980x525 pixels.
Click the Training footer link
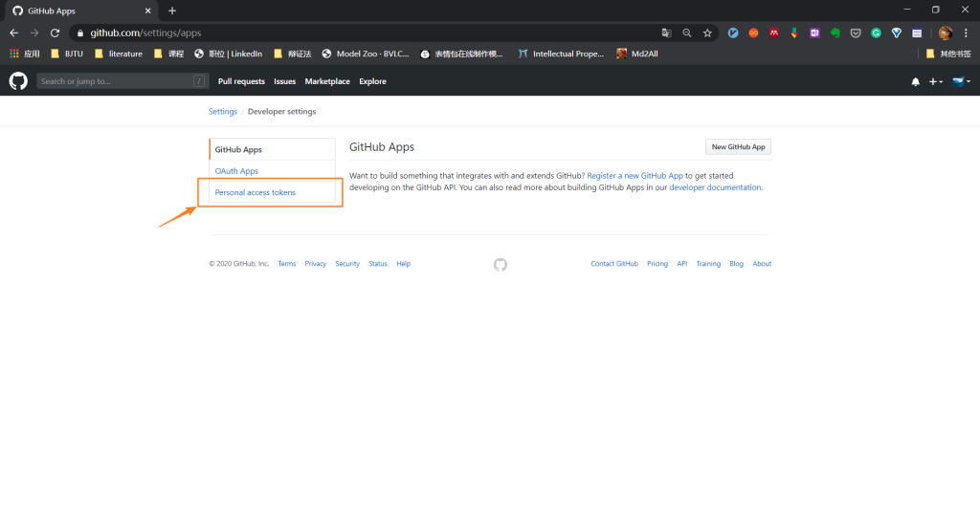708,263
